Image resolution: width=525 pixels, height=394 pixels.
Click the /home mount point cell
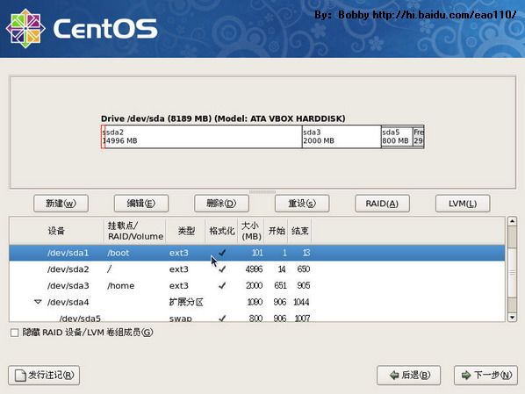click(121, 285)
